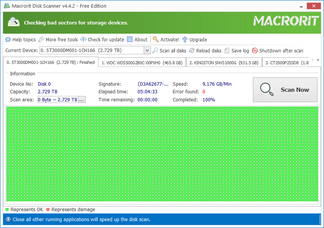This screenshot has height=228, width=324.
Task: Click the Time remaining value 00:00:00
Action: [147, 100]
